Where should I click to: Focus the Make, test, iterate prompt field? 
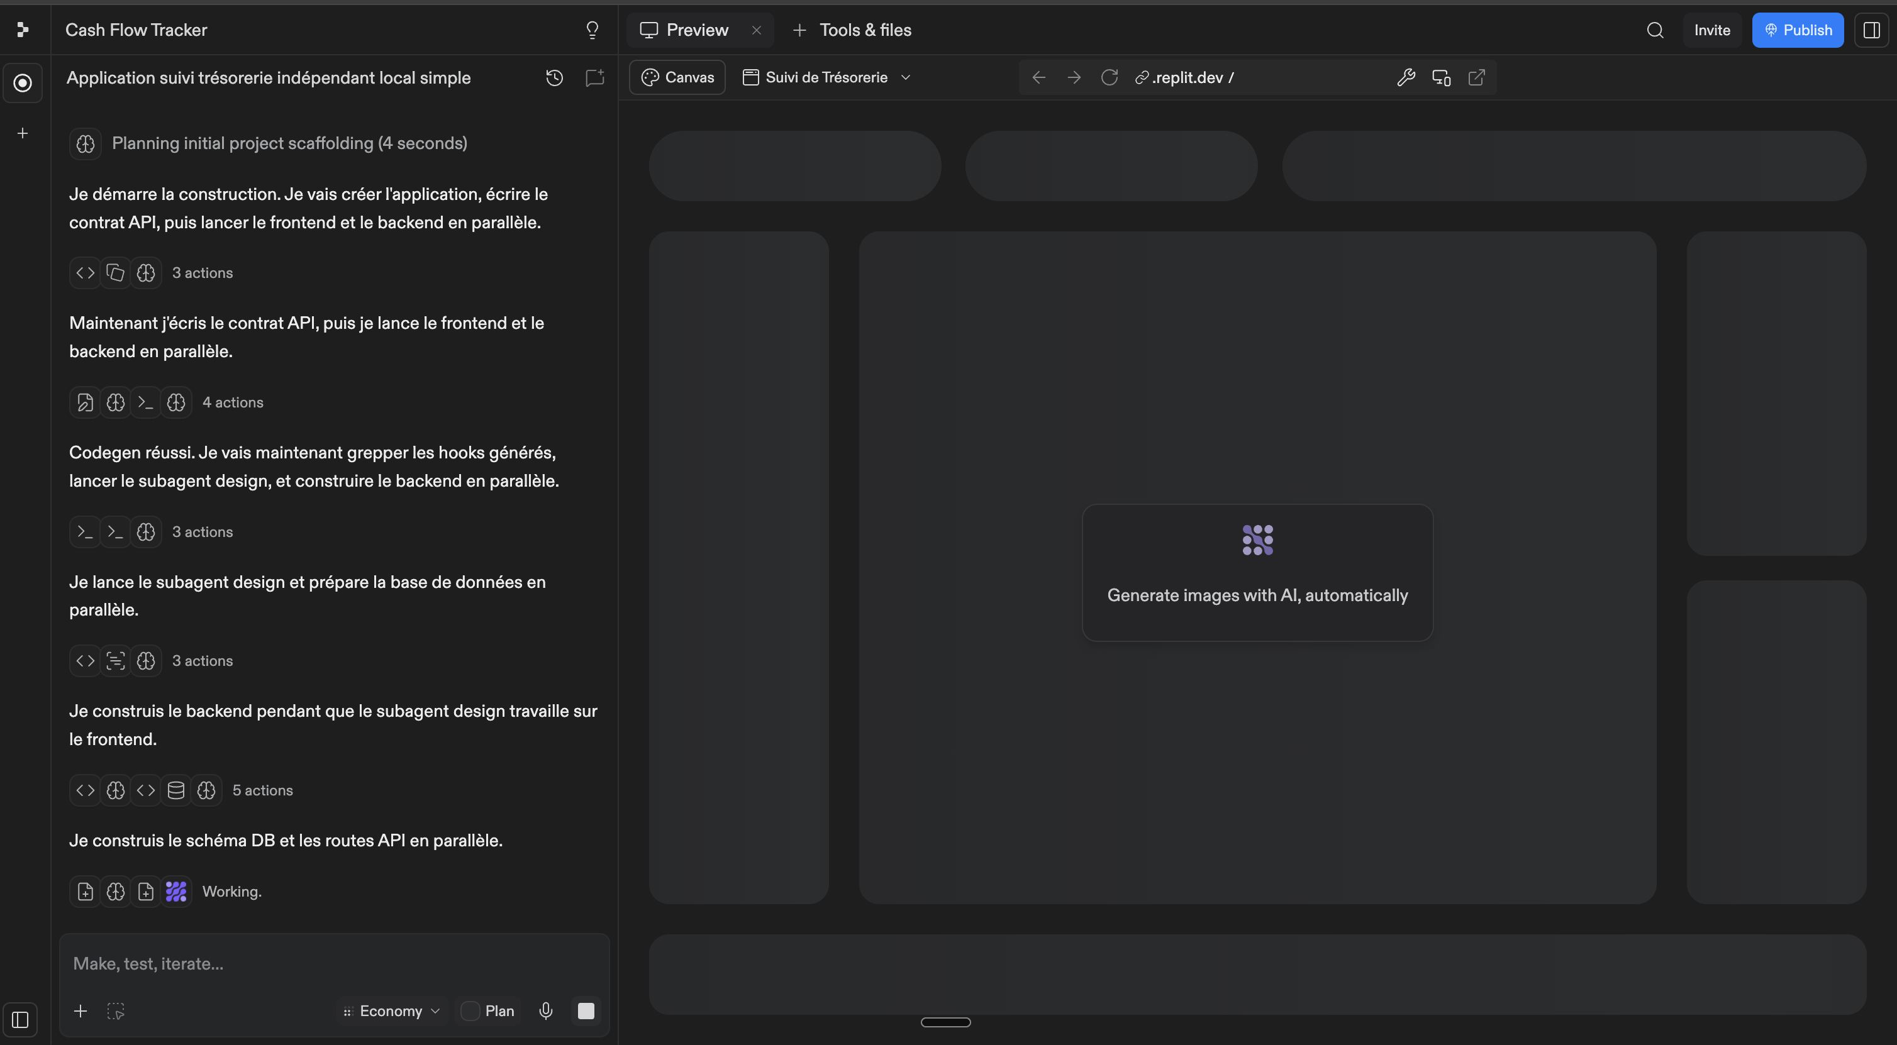tap(335, 964)
